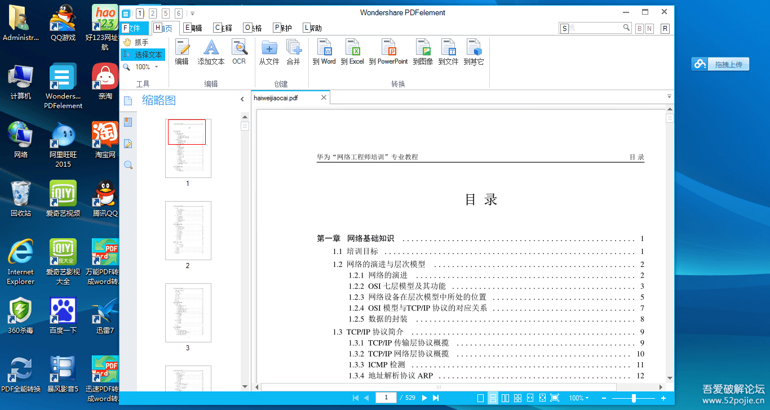Viewport: 770px width, 410px height.
Task: Go to first page in status bar
Action: (356, 398)
